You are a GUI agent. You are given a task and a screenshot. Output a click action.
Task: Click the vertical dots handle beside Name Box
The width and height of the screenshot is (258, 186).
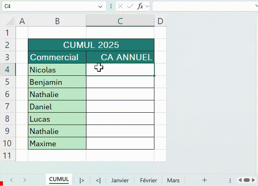click(x=111, y=7)
